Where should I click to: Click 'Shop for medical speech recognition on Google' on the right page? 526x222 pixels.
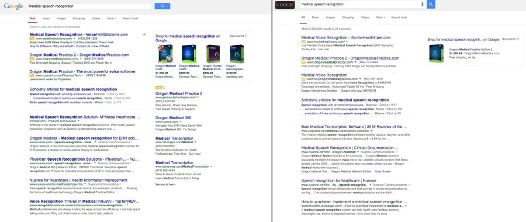coord(463,39)
